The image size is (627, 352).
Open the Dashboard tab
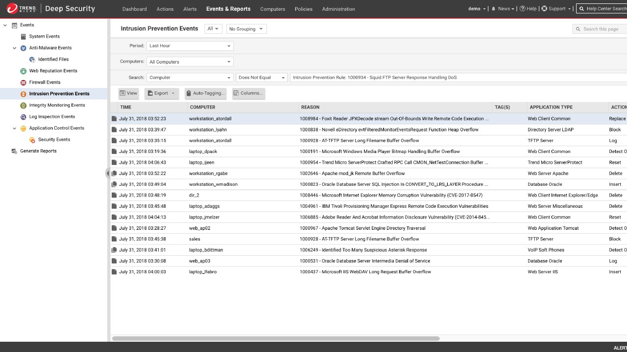click(135, 9)
